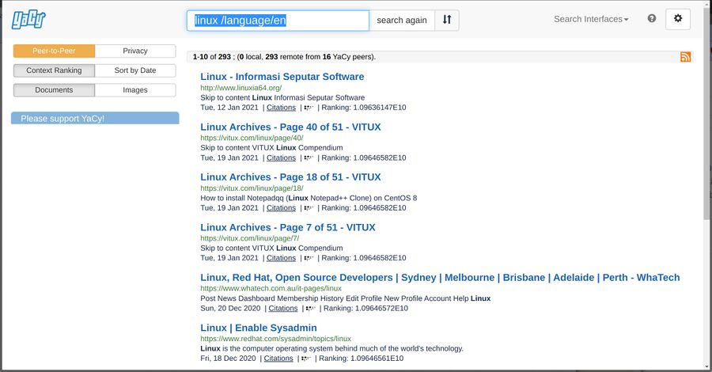Screen dimensions: 712x372
Task: Click 'Ranking: 1.09646561E10' text
Action: [x=361, y=359]
